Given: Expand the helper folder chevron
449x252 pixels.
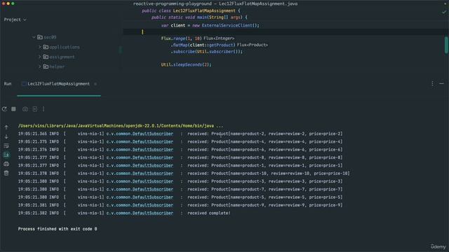Looking at the screenshot, I should 40,66.
